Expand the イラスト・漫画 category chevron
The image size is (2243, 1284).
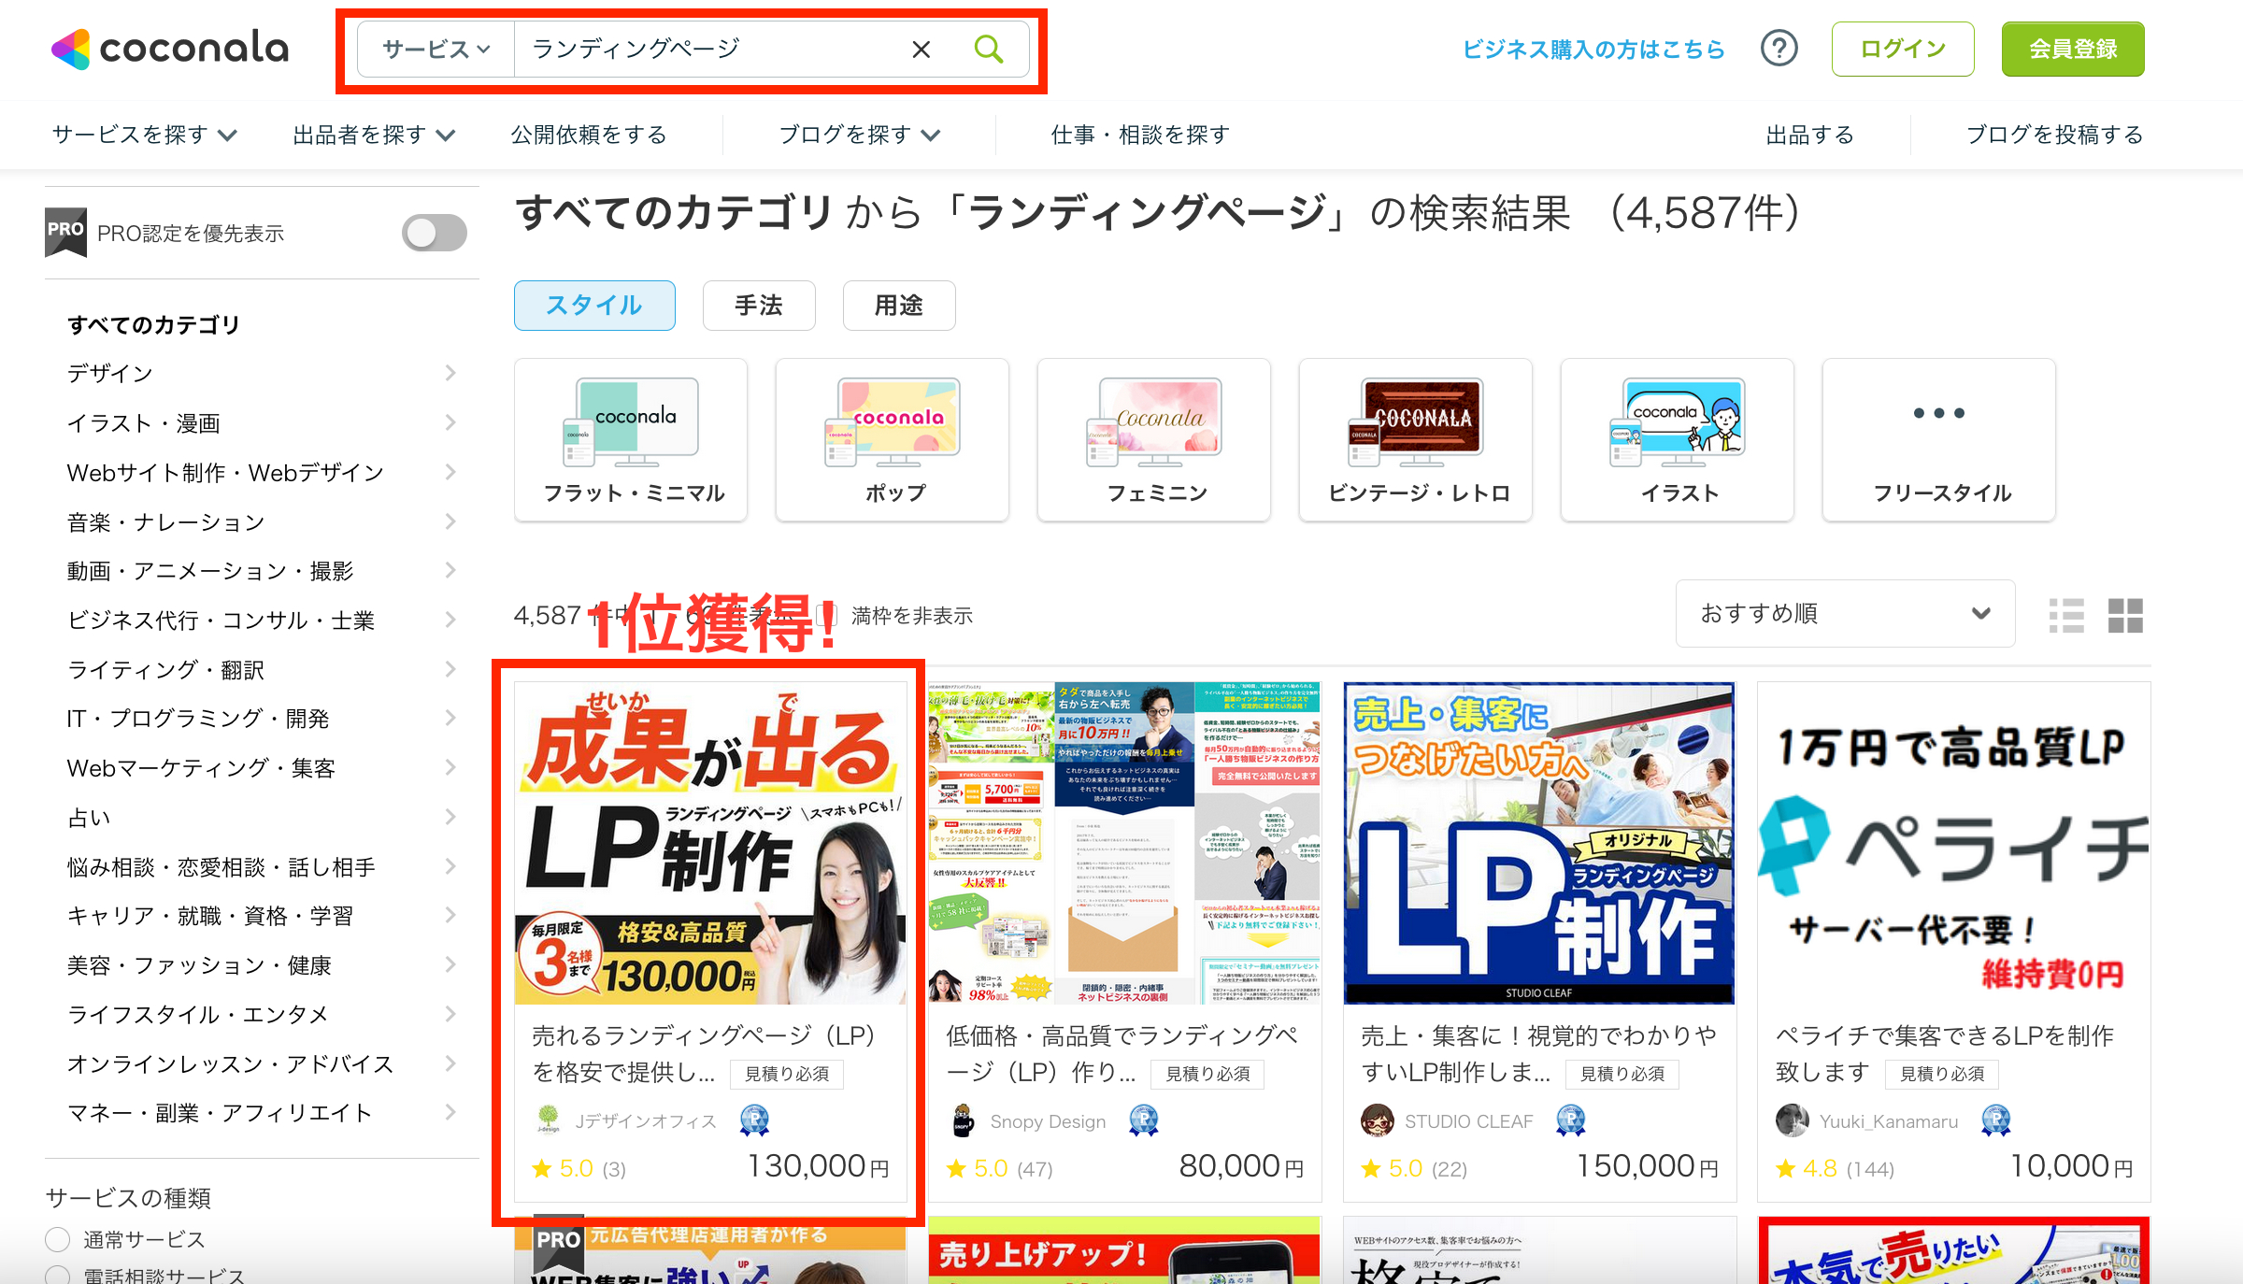450,422
